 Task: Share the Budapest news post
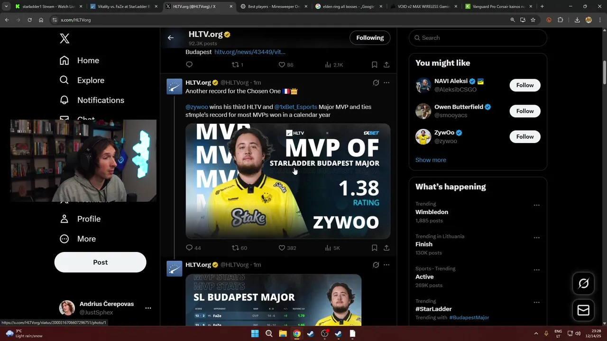coord(386,64)
